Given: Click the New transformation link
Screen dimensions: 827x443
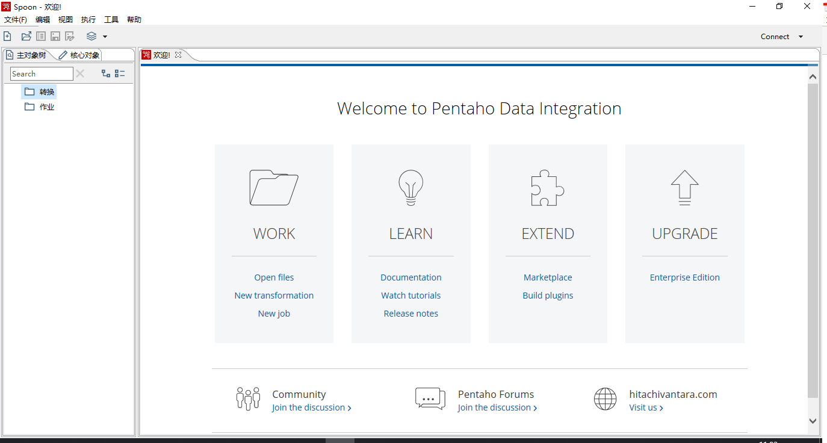Looking at the screenshot, I should [x=274, y=296].
